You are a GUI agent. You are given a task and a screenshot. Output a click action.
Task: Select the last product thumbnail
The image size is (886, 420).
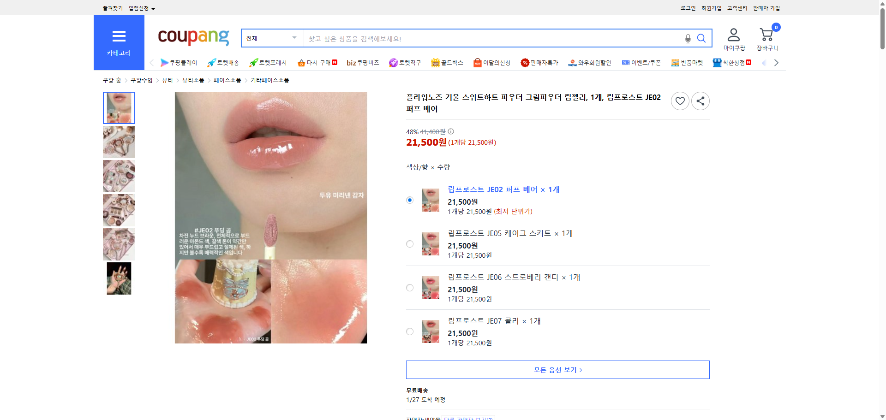119,278
